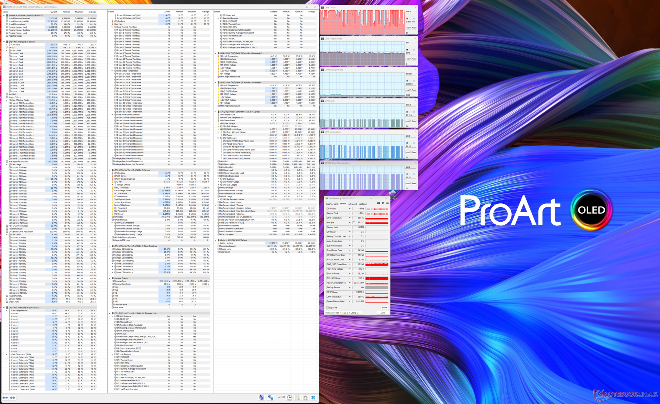Click Auto Fit in Core Clocks graph
This screenshot has height=404, width=660.
coord(408,28)
